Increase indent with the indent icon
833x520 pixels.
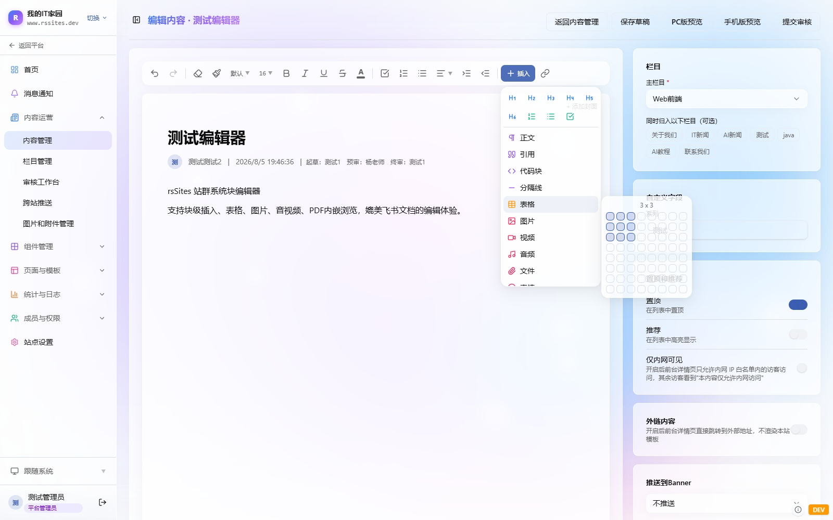[466, 73]
